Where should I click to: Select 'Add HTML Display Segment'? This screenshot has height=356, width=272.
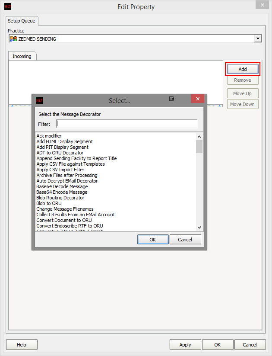pyautogui.click(x=65, y=141)
